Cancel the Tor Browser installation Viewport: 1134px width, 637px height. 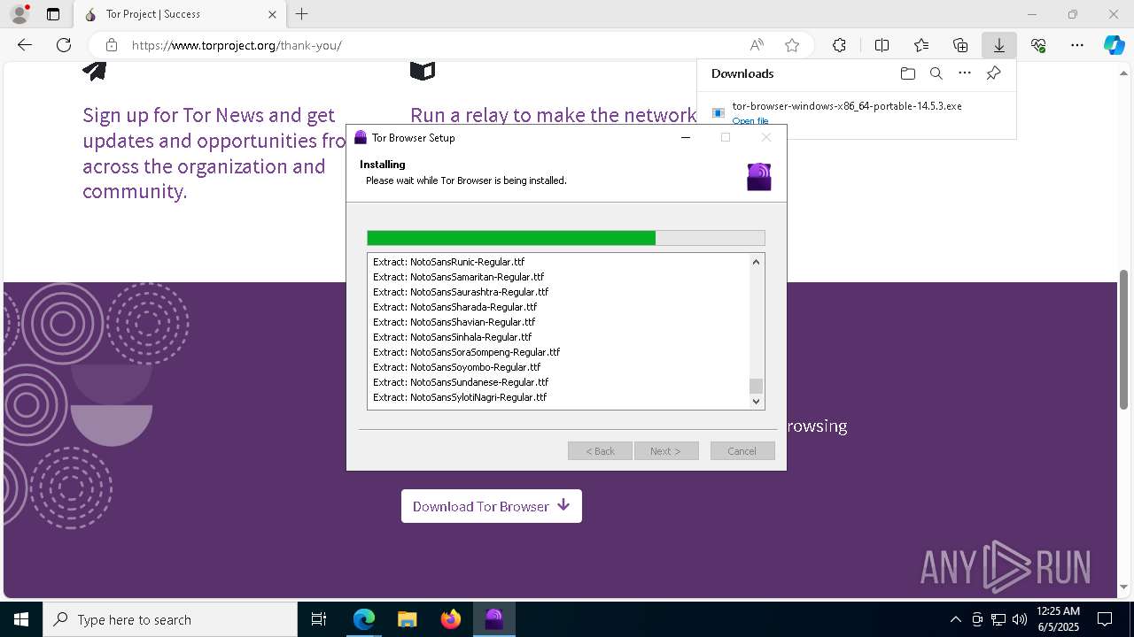[x=742, y=451]
